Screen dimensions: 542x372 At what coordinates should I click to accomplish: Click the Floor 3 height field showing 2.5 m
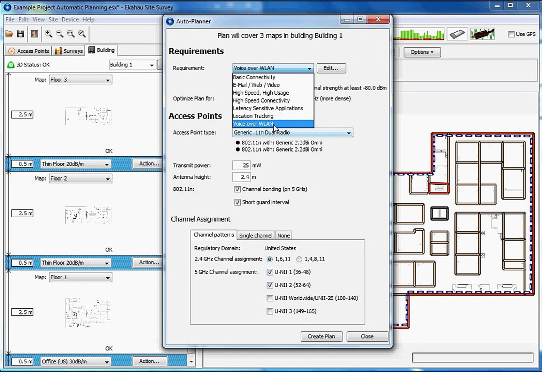(x=22, y=115)
